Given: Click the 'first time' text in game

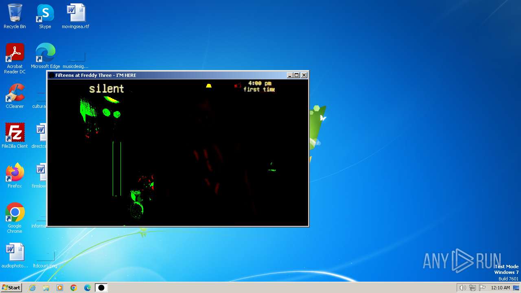Looking at the screenshot, I should point(259,89).
